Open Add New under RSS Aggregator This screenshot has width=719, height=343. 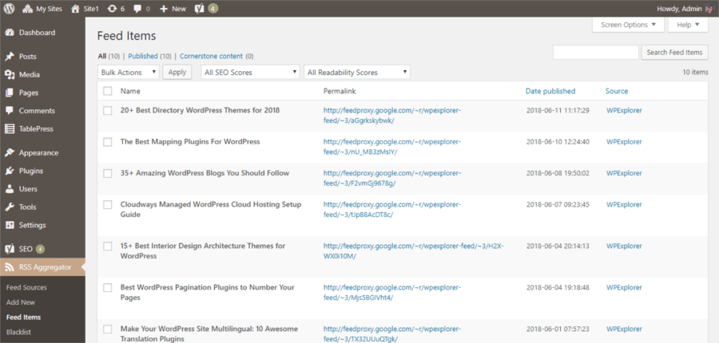21,302
